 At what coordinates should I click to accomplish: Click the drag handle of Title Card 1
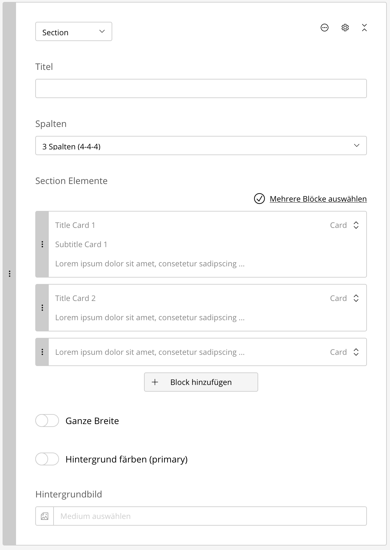pyautogui.click(x=42, y=244)
